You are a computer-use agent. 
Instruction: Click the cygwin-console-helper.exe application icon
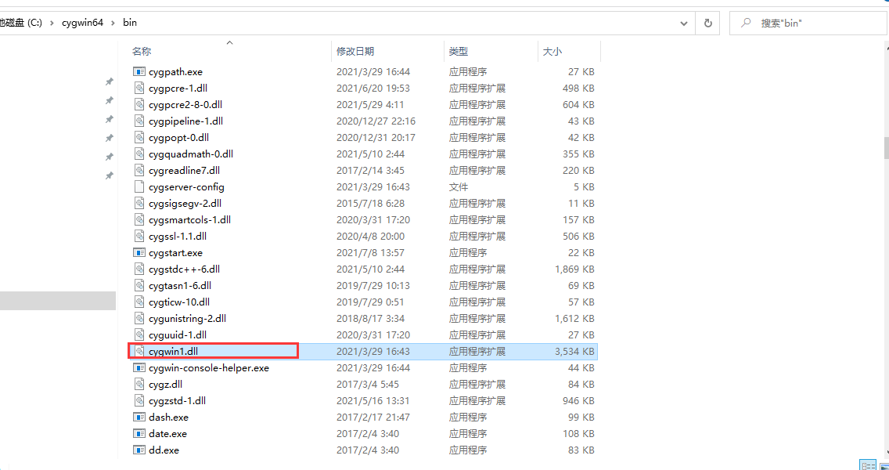tap(139, 368)
